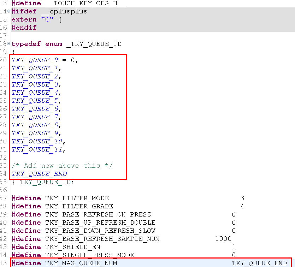Click the typedef keyword
The width and height of the screenshot is (295, 267).
pos(26,44)
